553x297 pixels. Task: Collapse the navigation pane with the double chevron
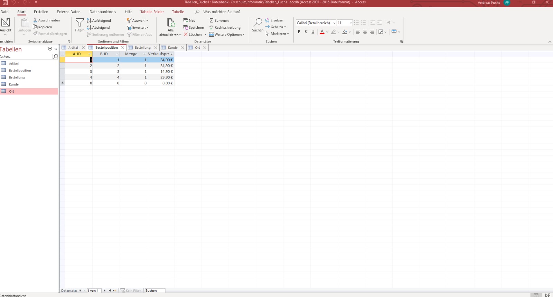(56, 49)
